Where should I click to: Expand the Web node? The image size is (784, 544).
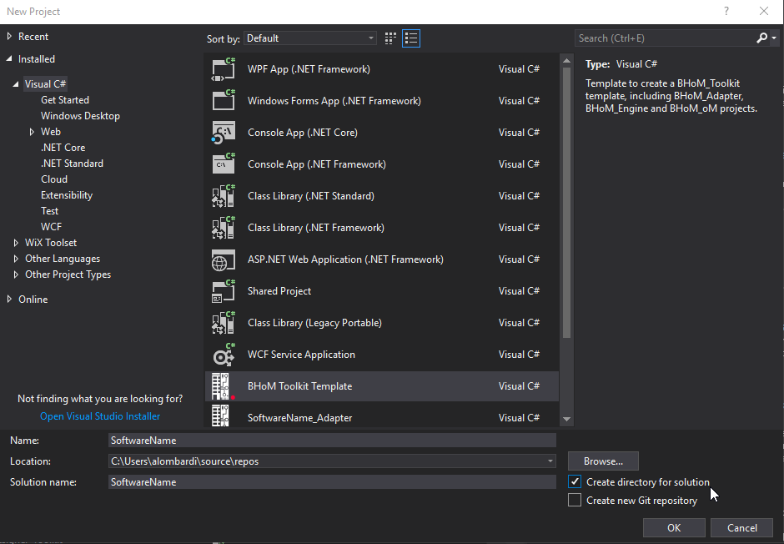32,132
